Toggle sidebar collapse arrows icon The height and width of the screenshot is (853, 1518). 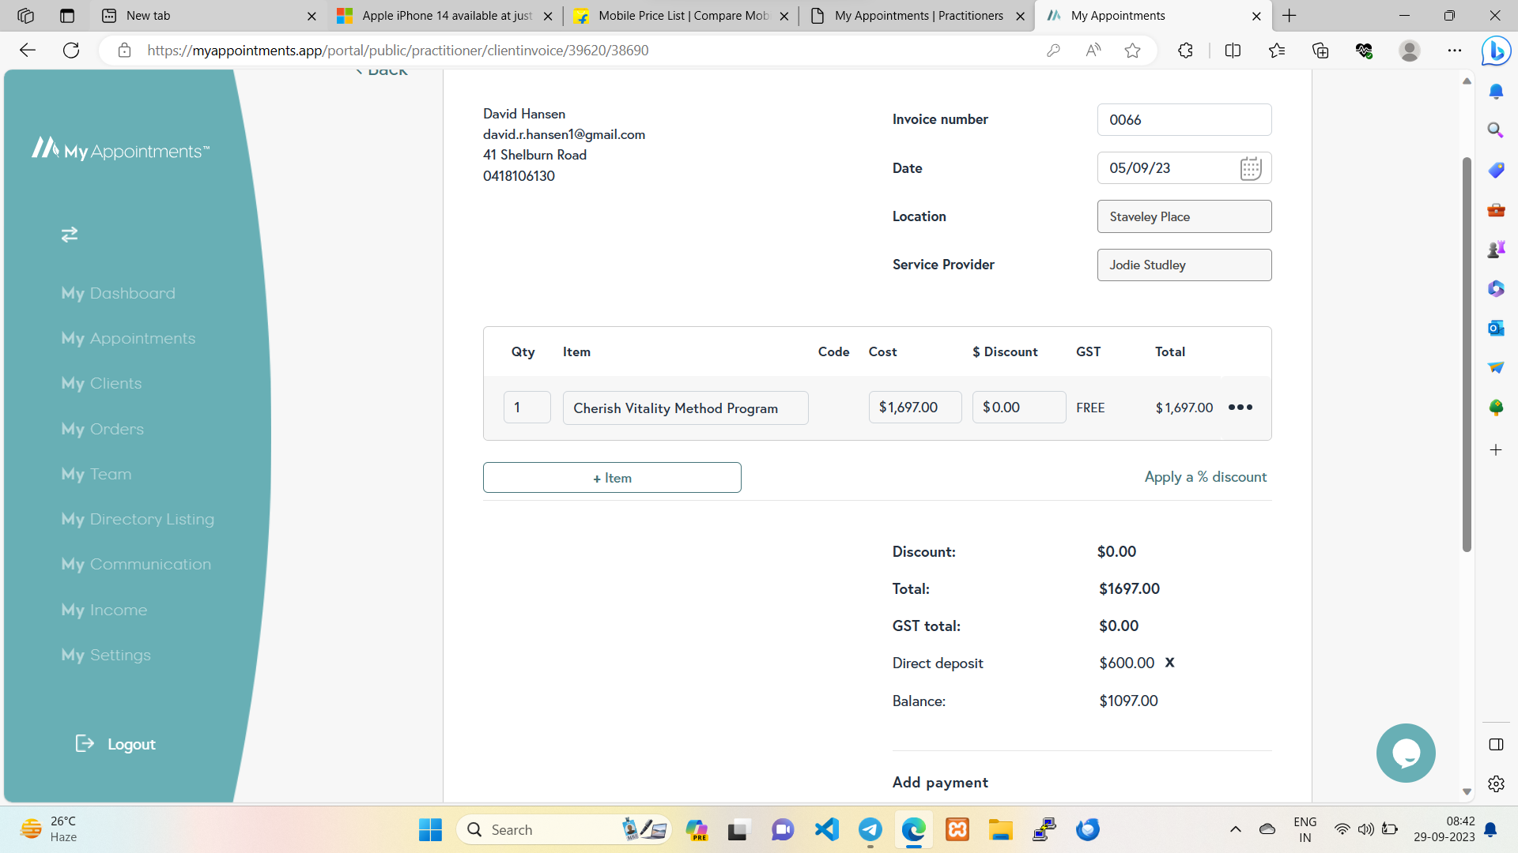click(70, 235)
